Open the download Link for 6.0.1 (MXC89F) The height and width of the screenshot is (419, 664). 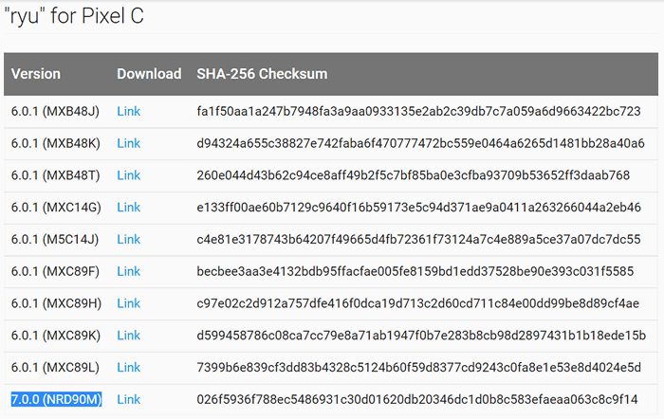[128, 271]
